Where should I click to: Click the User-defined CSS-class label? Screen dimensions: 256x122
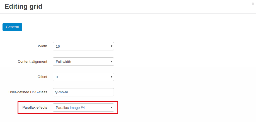coord(28,92)
